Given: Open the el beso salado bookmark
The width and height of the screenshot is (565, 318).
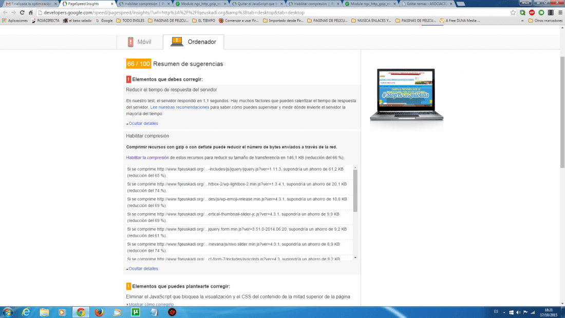Looking at the screenshot, I should pyautogui.click(x=77, y=21).
